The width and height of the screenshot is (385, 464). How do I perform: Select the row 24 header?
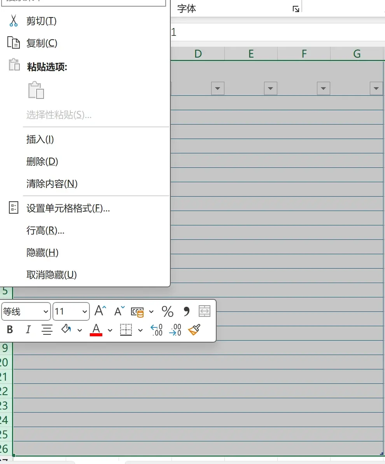6,420
